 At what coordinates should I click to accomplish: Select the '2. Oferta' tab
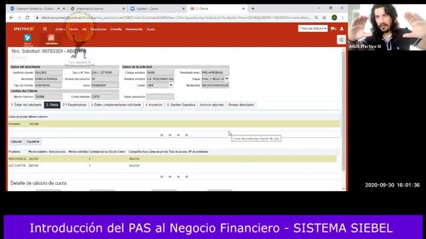[52, 105]
